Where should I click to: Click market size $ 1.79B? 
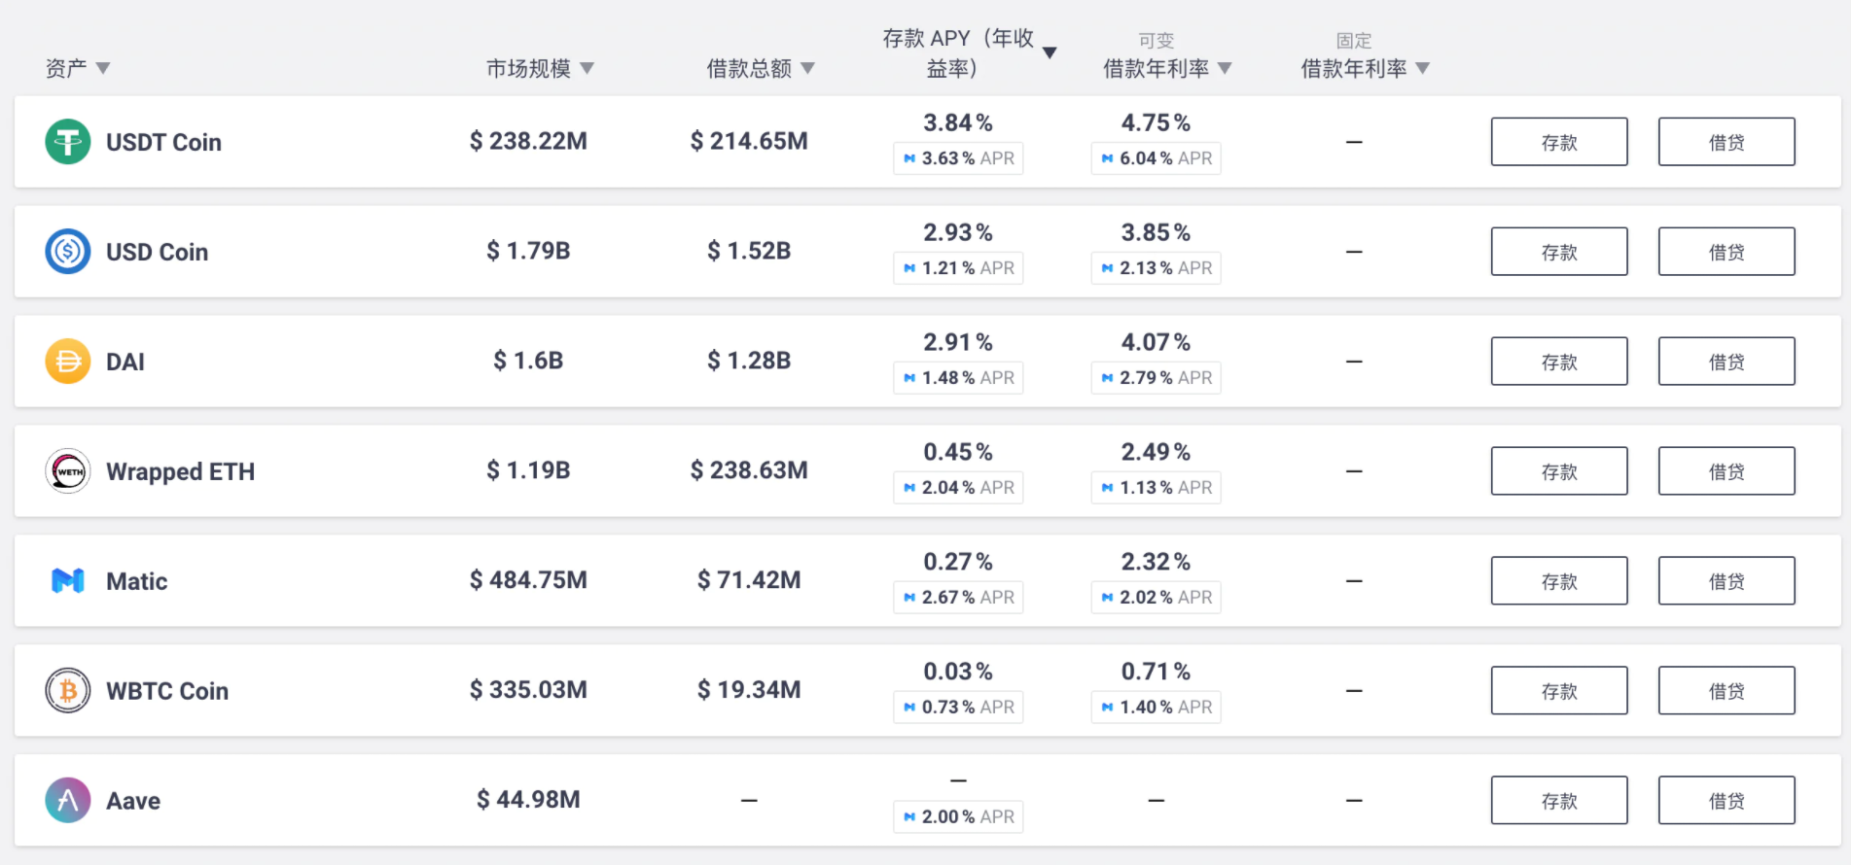[528, 251]
